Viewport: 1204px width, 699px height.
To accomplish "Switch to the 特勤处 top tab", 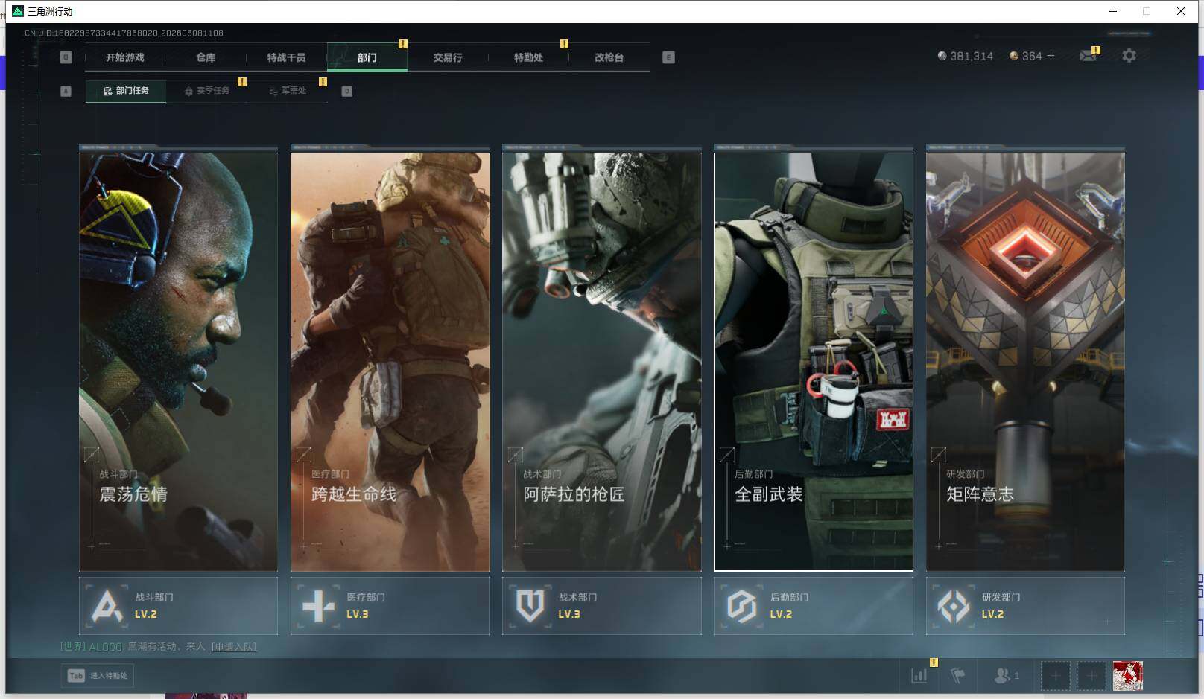I will (x=528, y=57).
